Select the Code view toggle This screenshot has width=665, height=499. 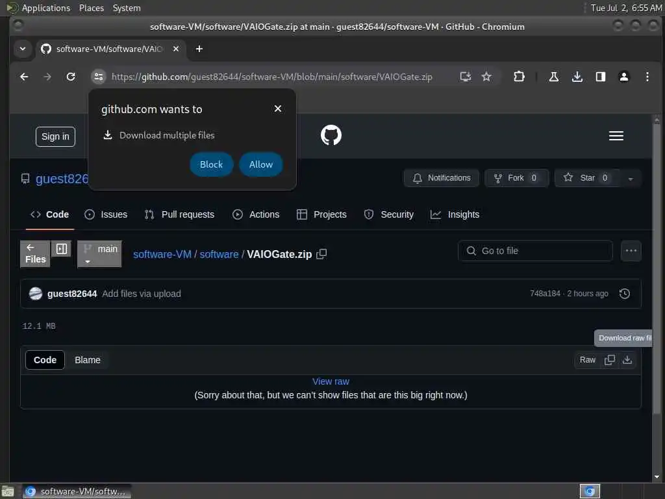point(45,360)
